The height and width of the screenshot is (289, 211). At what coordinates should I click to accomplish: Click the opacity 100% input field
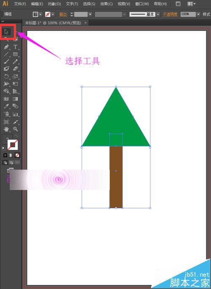click(x=188, y=14)
